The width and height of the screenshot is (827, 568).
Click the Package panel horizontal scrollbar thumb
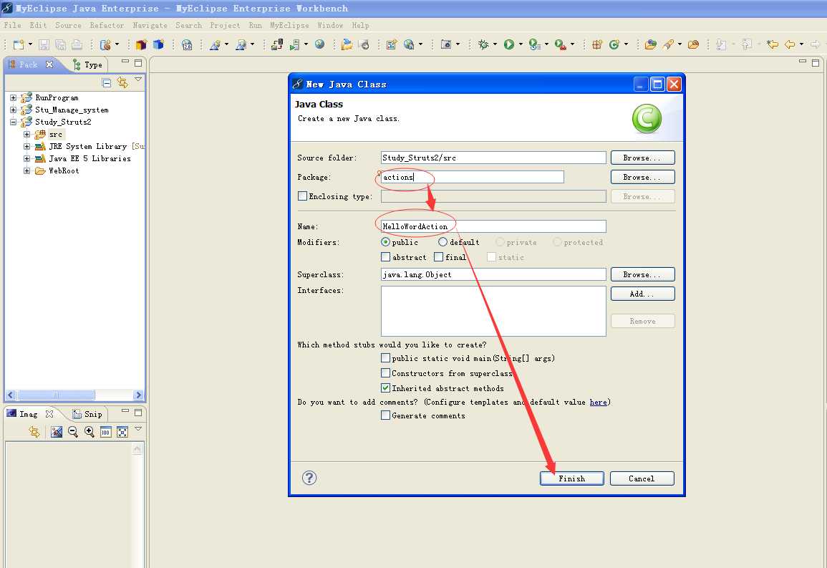tap(56, 395)
